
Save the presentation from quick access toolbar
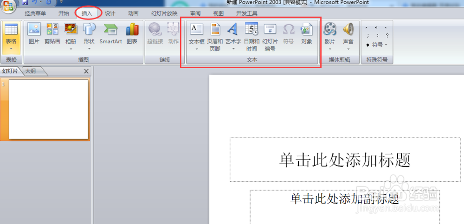(25, 2)
